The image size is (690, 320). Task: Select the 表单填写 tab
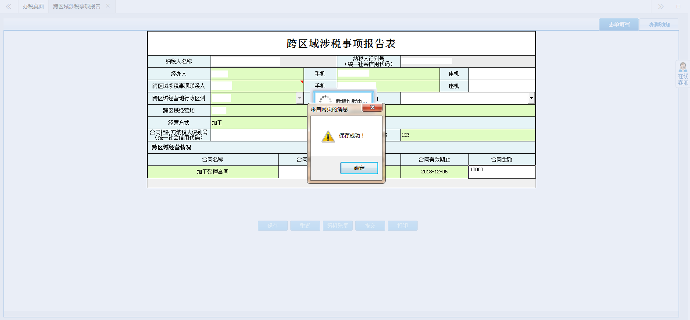[618, 25]
